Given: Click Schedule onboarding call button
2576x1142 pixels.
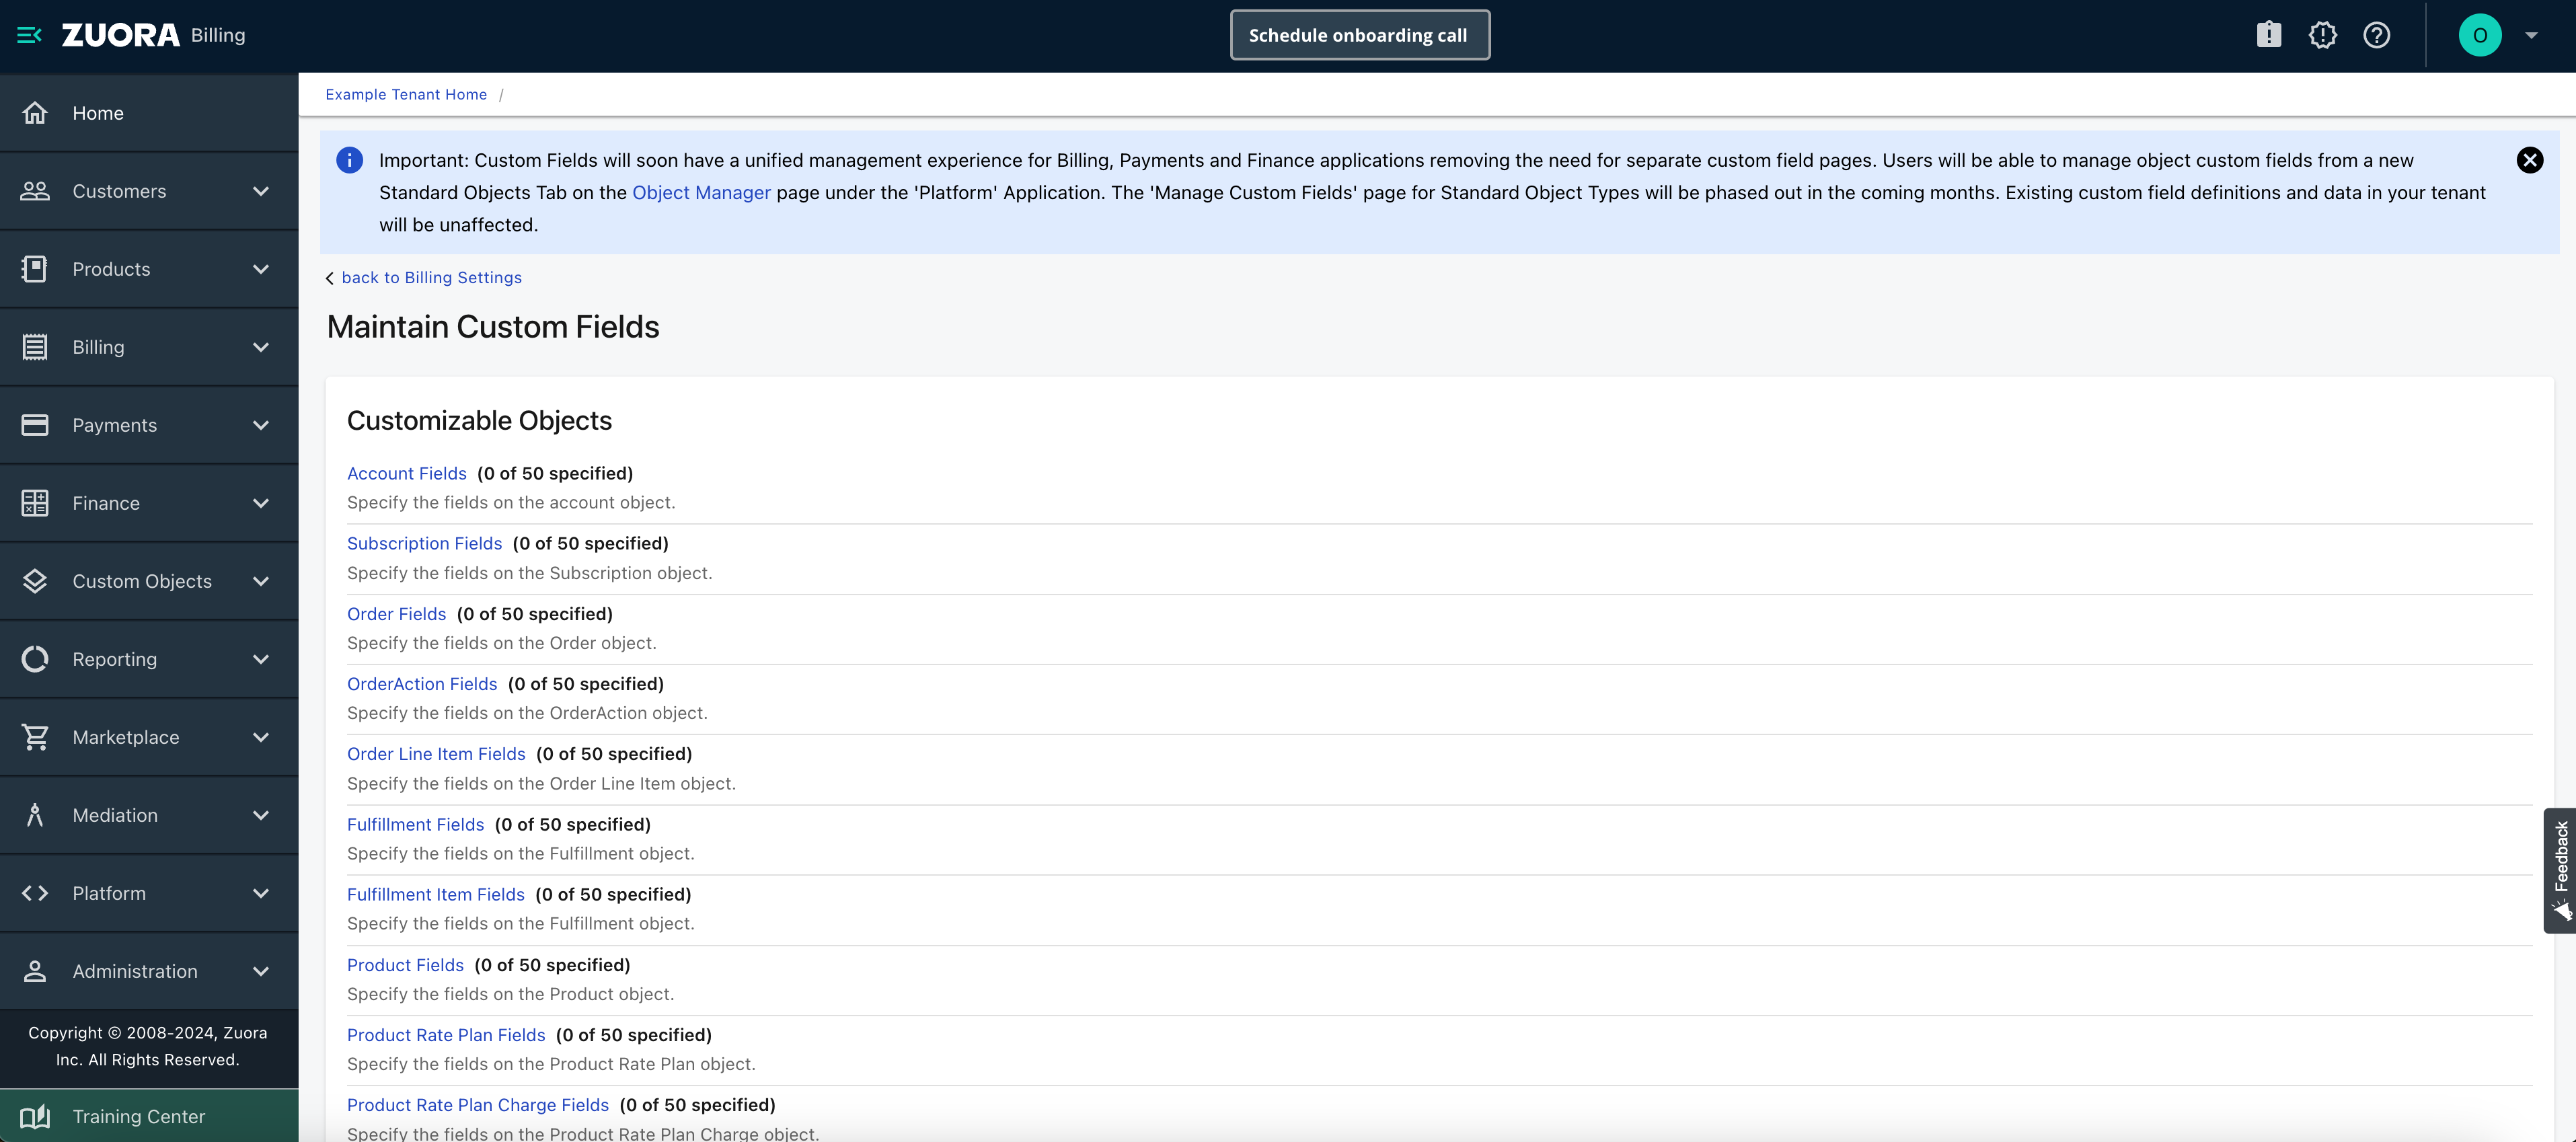Looking at the screenshot, I should tap(1359, 35).
